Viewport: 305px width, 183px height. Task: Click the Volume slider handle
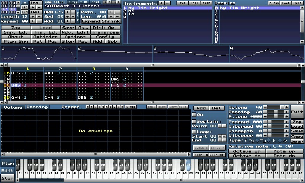[282, 107]
